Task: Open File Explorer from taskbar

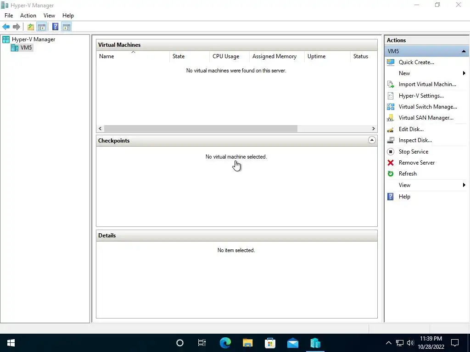Action: [247, 343]
